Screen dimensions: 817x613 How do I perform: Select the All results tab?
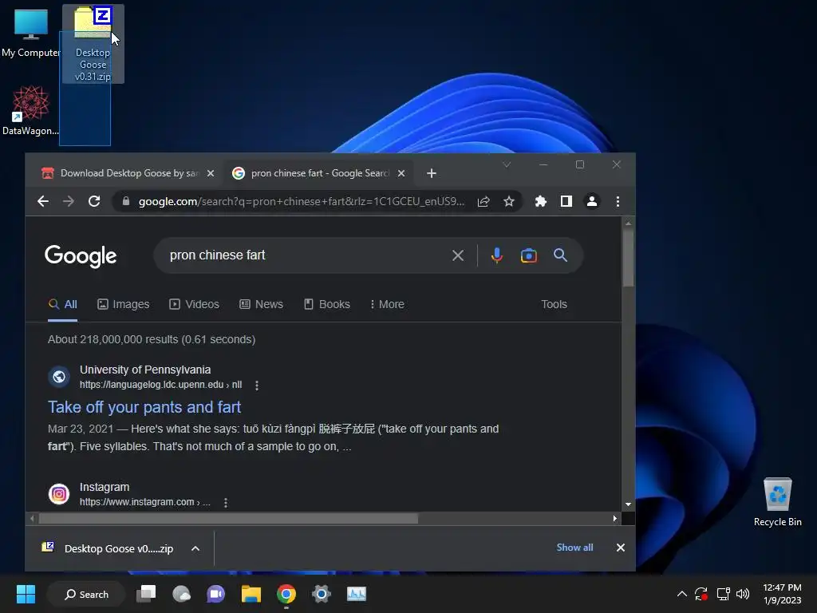[62, 304]
